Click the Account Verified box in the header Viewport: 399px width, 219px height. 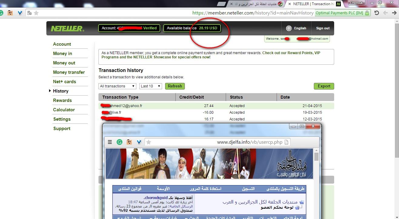[x=129, y=28]
